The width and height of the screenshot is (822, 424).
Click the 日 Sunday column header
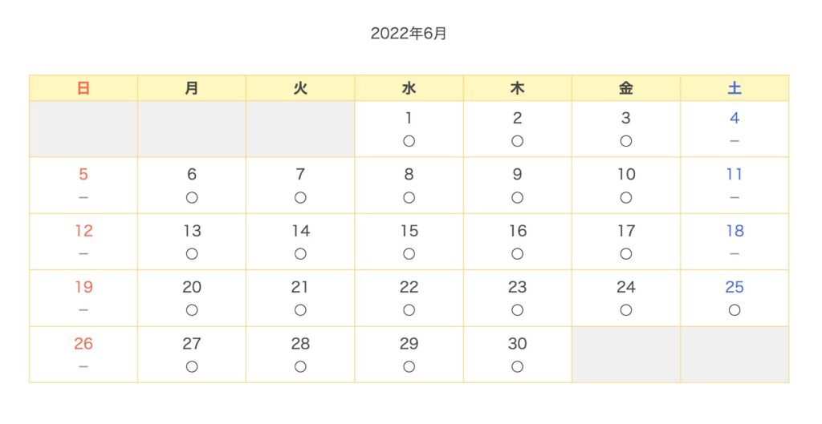click(83, 88)
